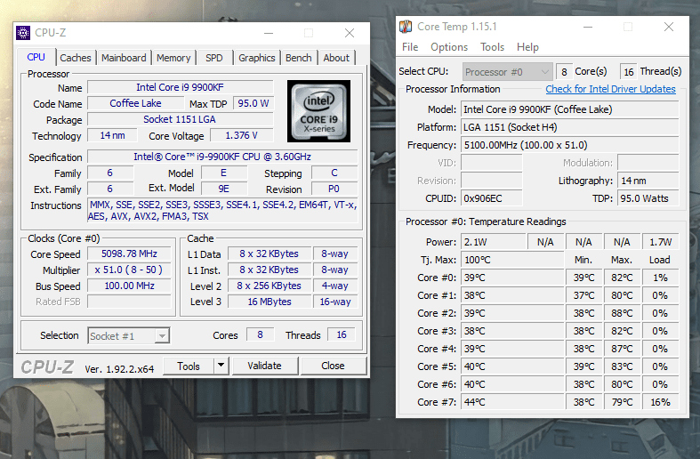This screenshot has height=459, width=700.
Task: Click the TDP value 95.0 Watts
Action: tap(648, 198)
